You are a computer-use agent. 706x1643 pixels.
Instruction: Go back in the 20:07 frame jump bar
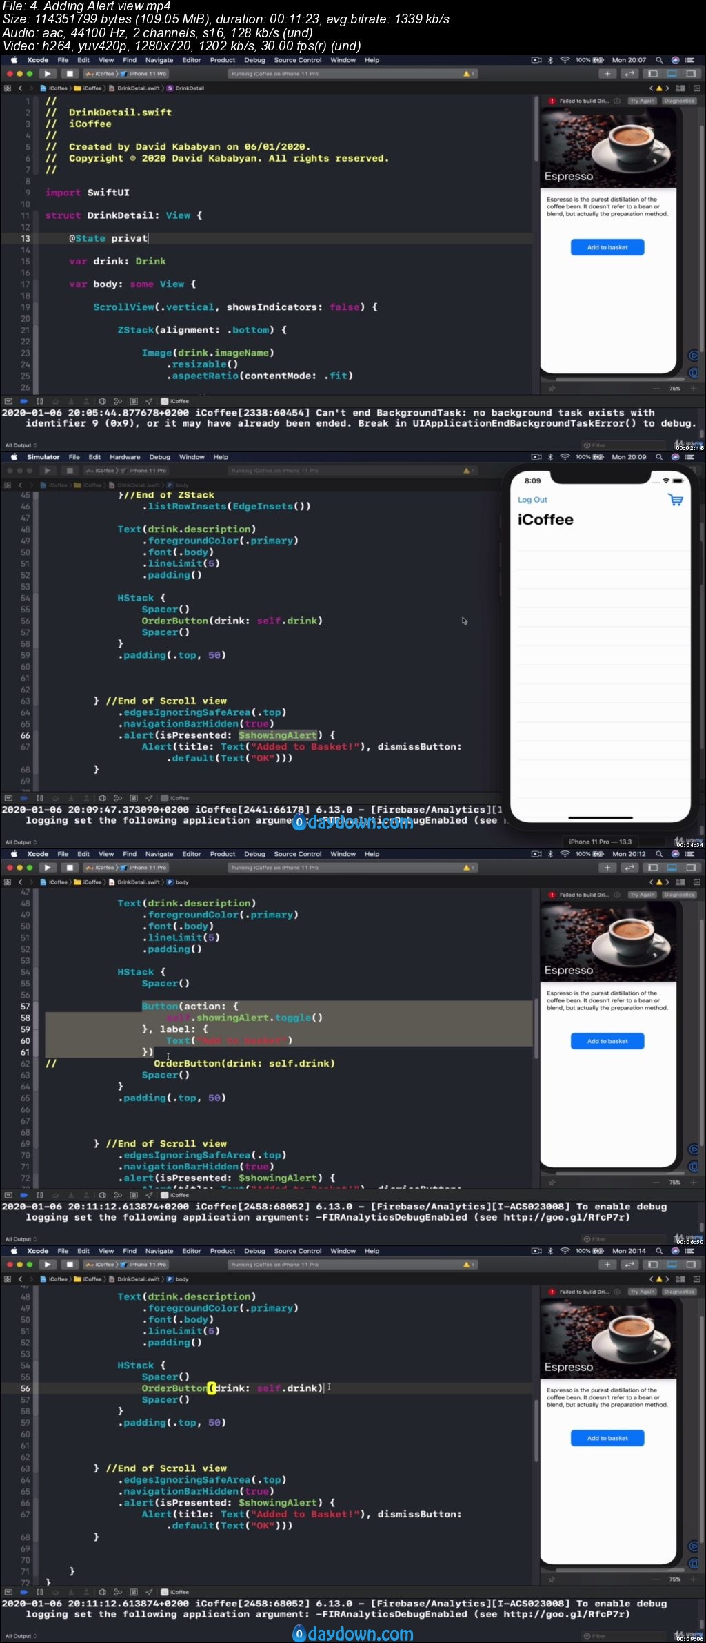click(x=21, y=88)
